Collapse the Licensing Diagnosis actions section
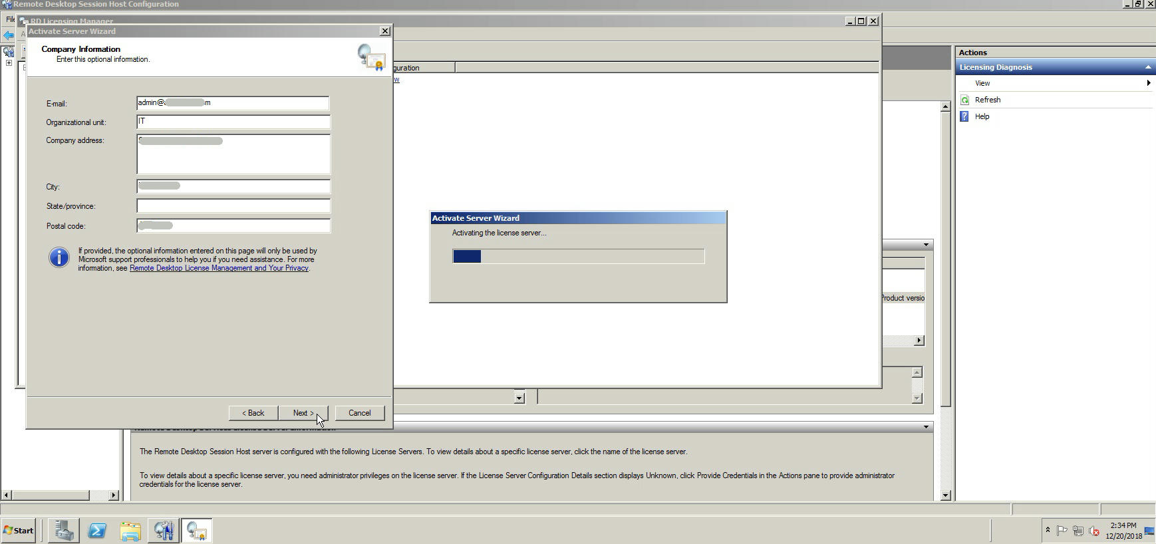 (x=1147, y=67)
